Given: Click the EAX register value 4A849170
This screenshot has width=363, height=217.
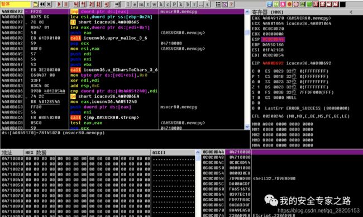Looking at the screenshot, I should click(x=273, y=18).
